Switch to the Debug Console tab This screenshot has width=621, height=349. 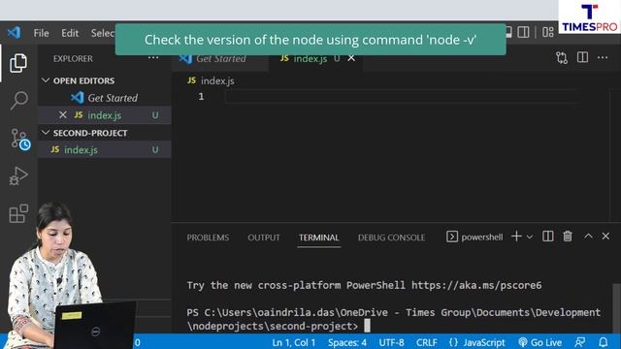pyautogui.click(x=391, y=238)
